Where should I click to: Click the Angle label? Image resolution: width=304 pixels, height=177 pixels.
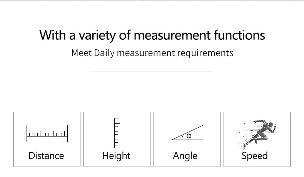tap(185, 156)
